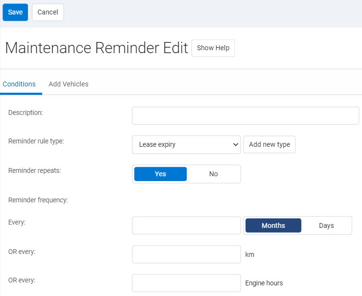The width and height of the screenshot is (362, 296).
Task: Click the Save button
Action: (x=15, y=12)
